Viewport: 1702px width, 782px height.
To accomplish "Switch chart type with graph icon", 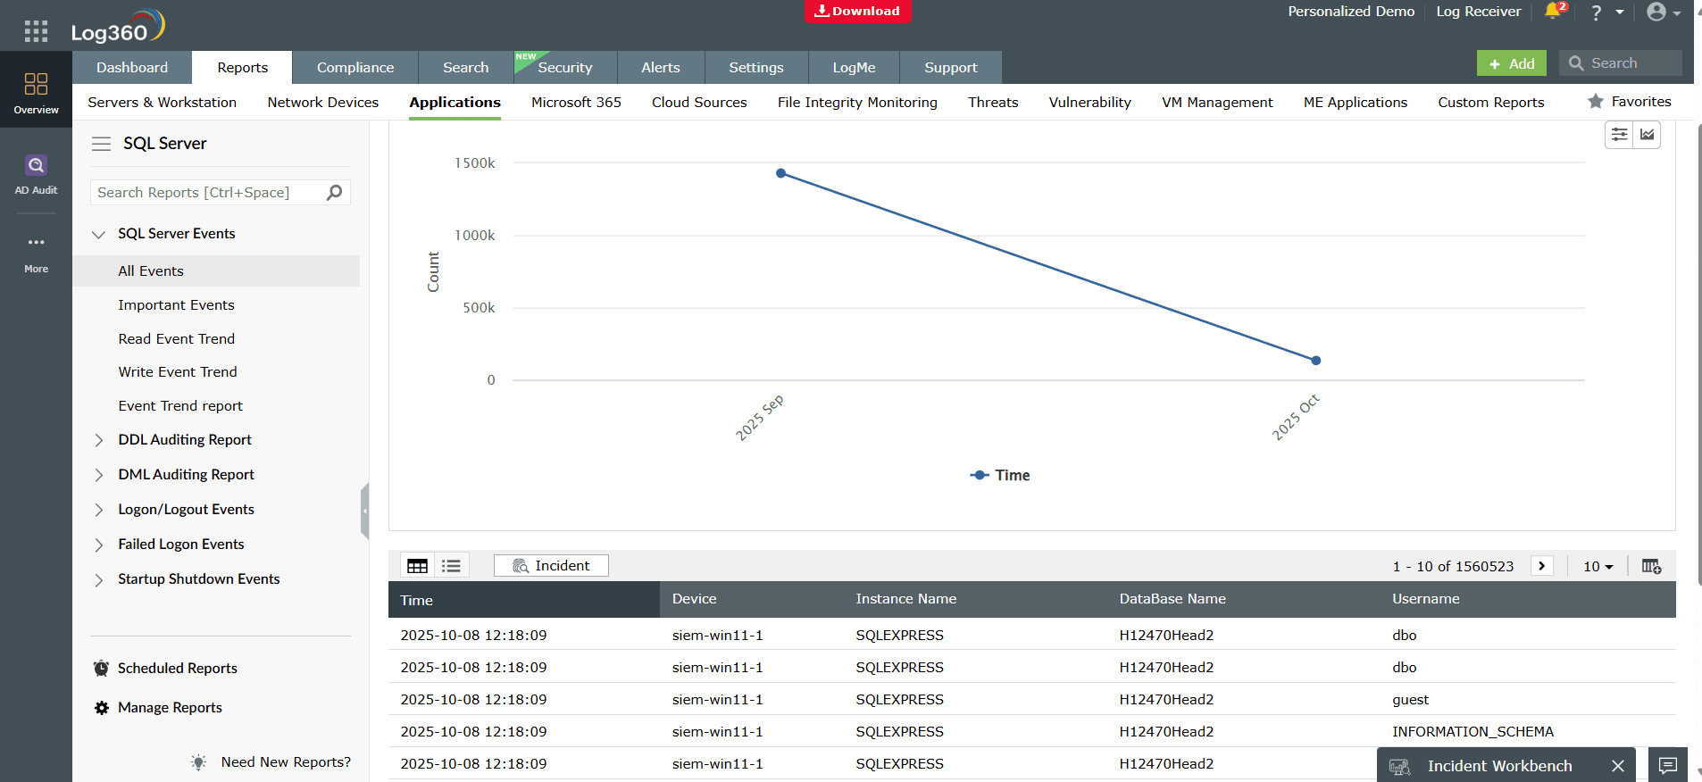I will [1648, 135].
